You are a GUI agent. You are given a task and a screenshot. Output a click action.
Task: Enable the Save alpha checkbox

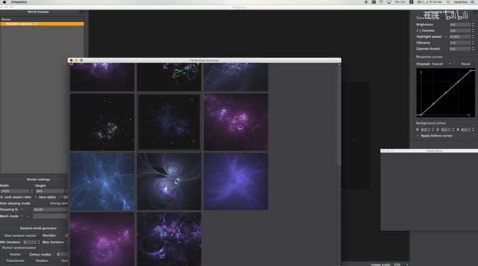click(x=36, y=197)
